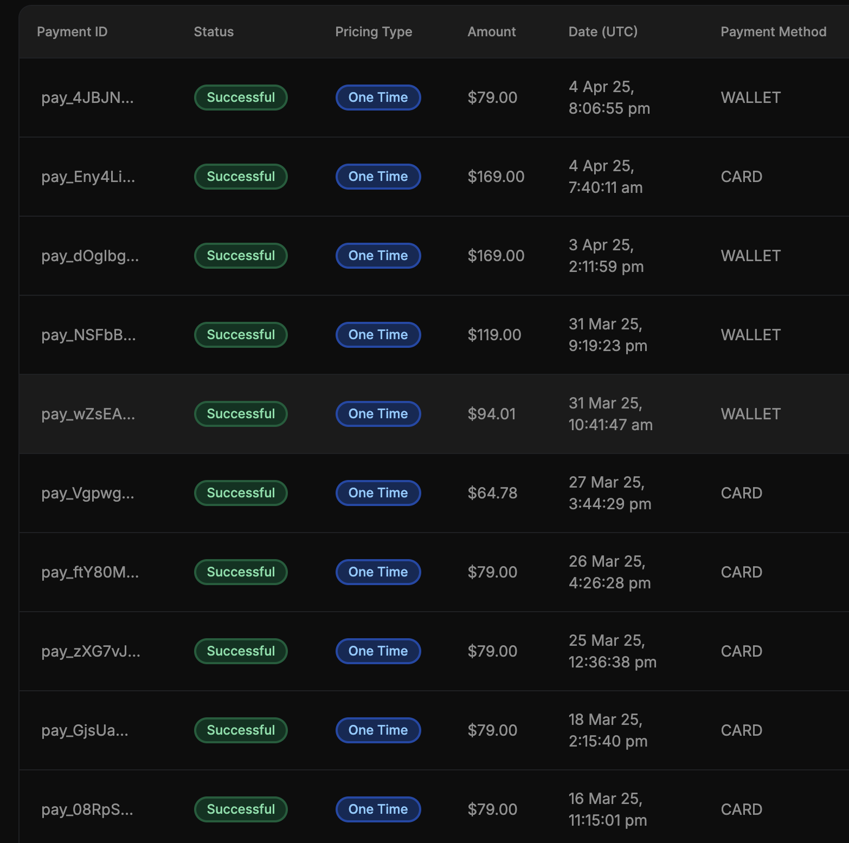
Task: Open the pay_NSFbB... payment
Action: tap(88, 335)
